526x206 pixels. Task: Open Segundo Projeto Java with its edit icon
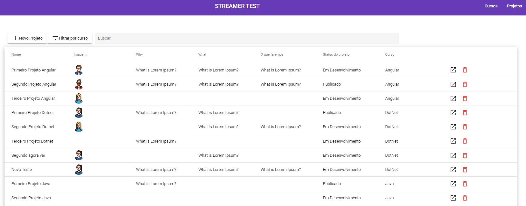(x=453, y=198)
